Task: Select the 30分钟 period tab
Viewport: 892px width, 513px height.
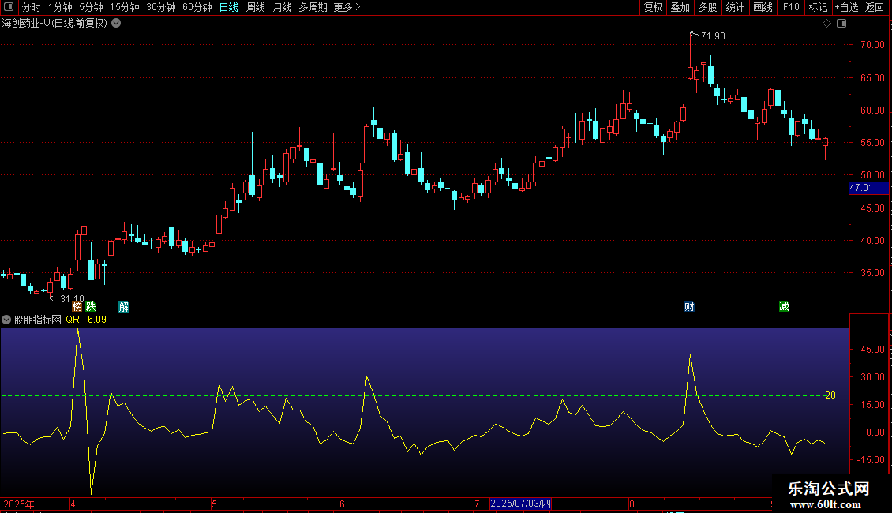Action: click(x=161, y=7)
